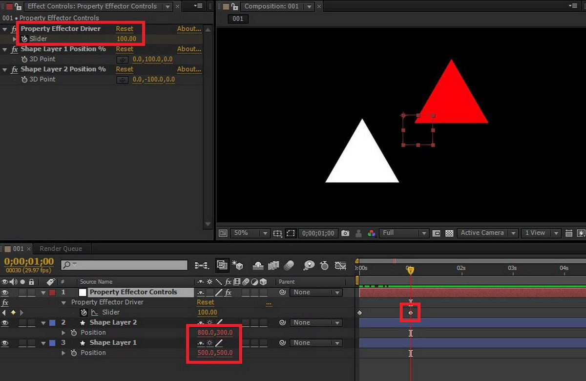Open the 50% magnification dropdown
This screenshot has width=586, height=381.
coord(250,233)
